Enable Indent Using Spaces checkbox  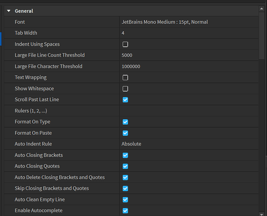click(x=125, y=44)
